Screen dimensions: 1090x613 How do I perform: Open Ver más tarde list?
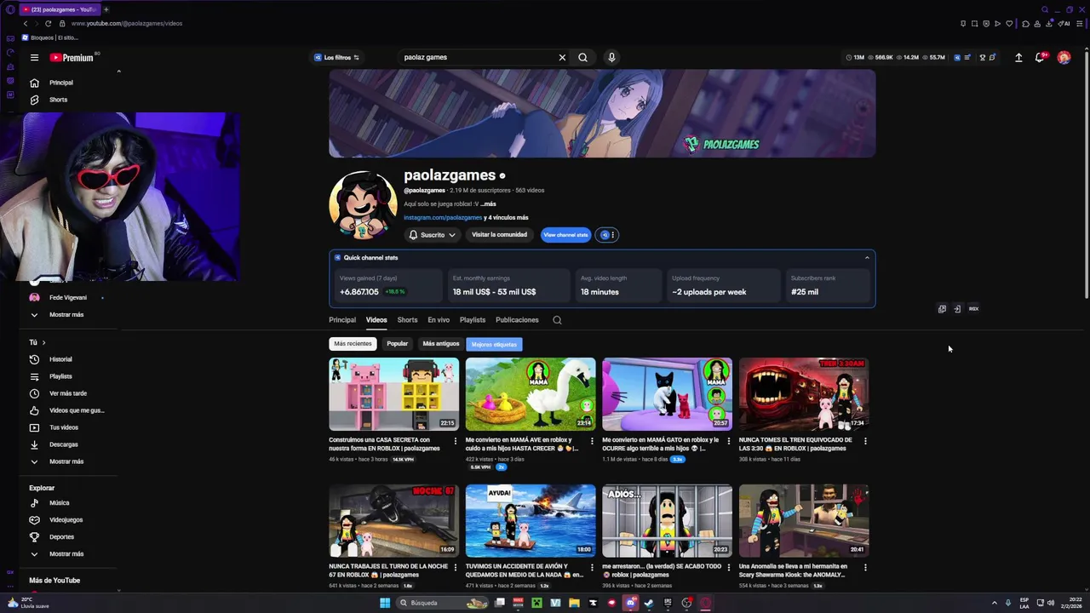tap(68, 393)
